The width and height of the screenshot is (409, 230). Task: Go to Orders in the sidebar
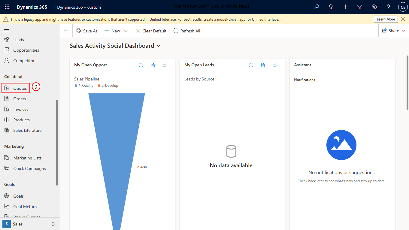click(x=20, y=99)
